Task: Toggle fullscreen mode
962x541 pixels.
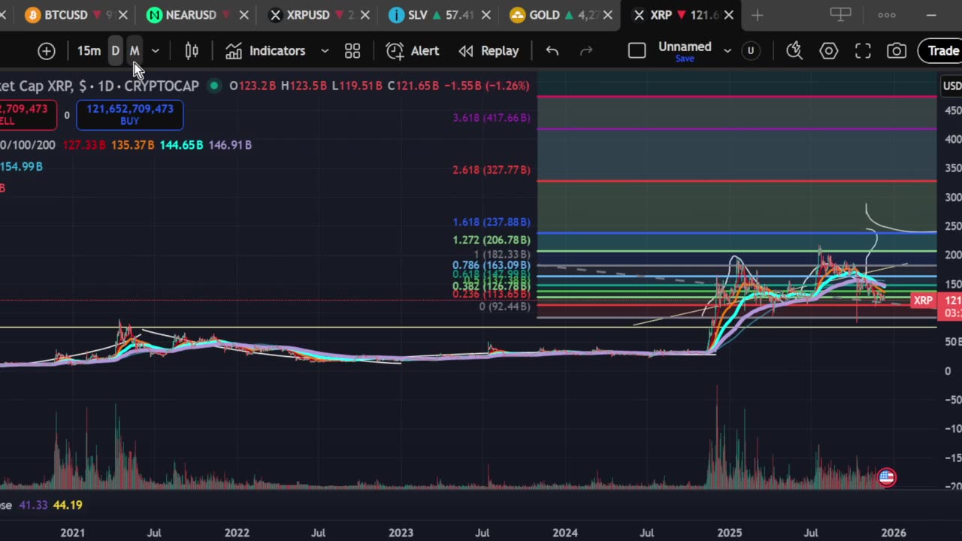Action: [x=863, y=51]
